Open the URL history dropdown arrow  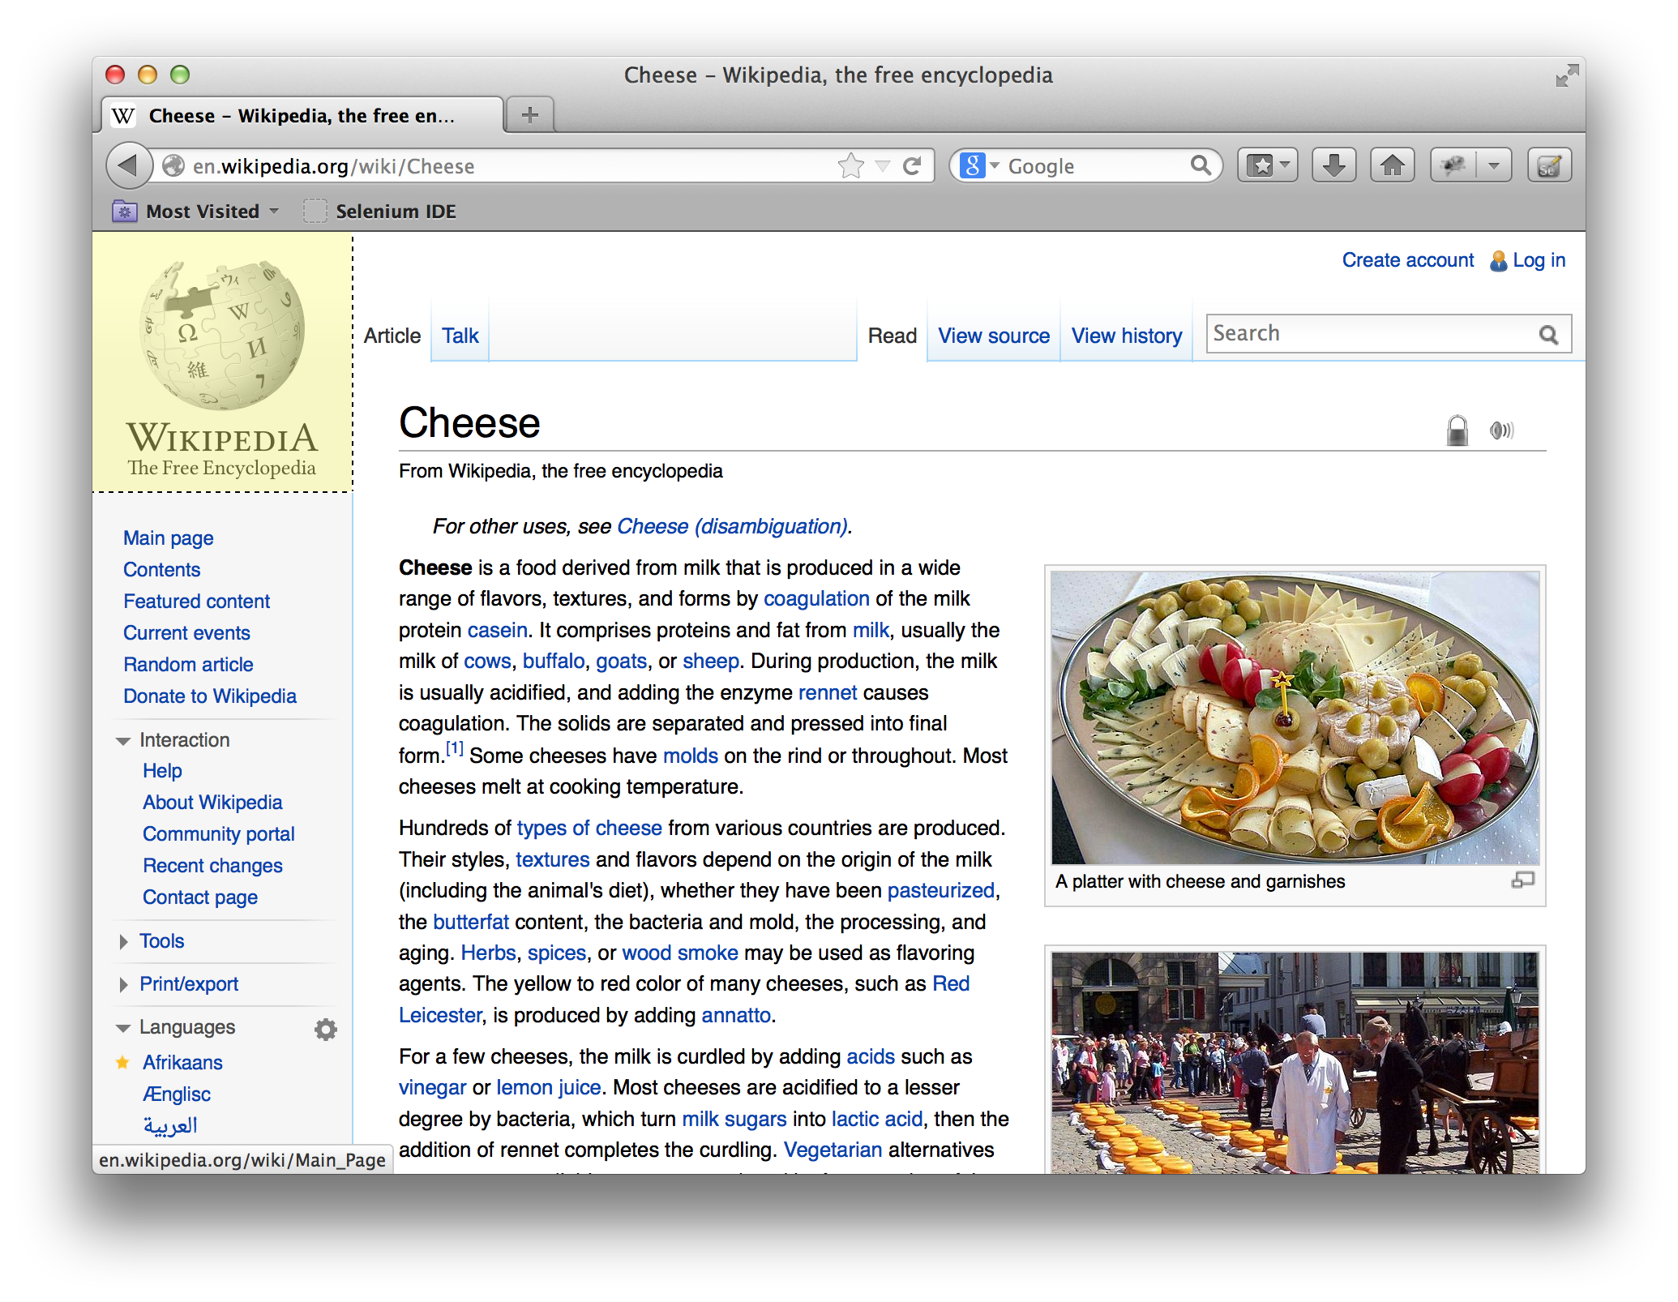(883, 167)
